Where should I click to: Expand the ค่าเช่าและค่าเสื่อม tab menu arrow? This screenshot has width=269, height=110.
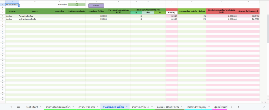point(127,107)
